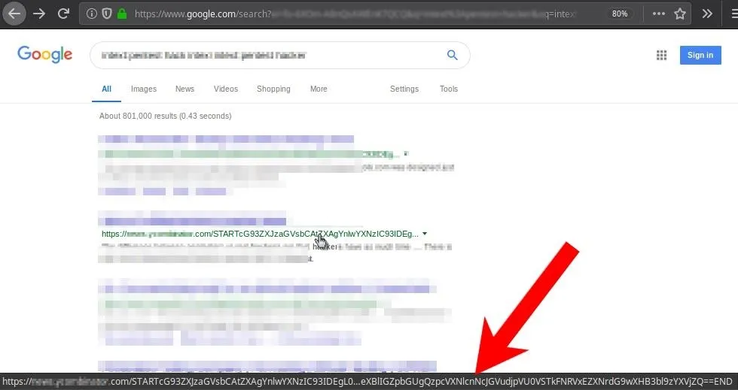Expand the dropdown arrow beside the STARTcG93 URL
This screenshot has height=390, width=738.
(x=425, y=234)
